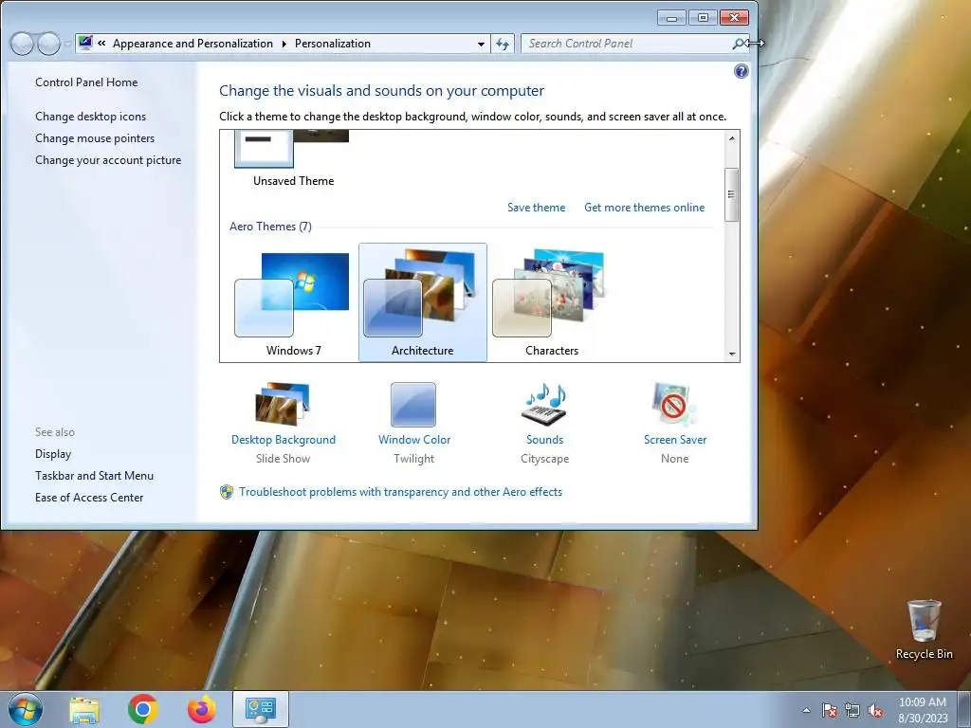Screen dimensions: 971x728
Task: Open the Windows Start button
Action: (26, 709)
